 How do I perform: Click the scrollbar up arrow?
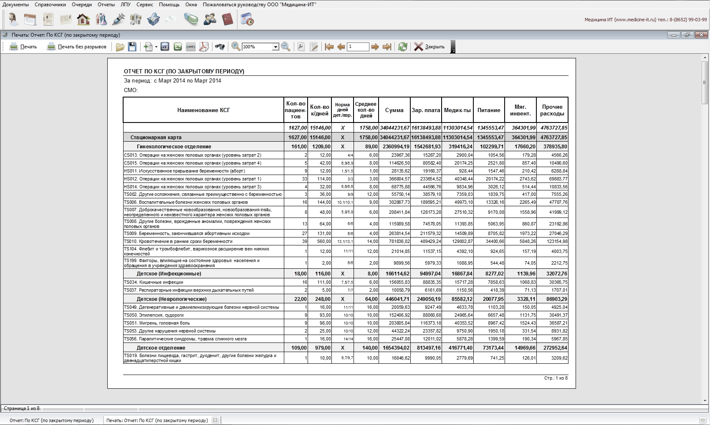tap(705, 57)
